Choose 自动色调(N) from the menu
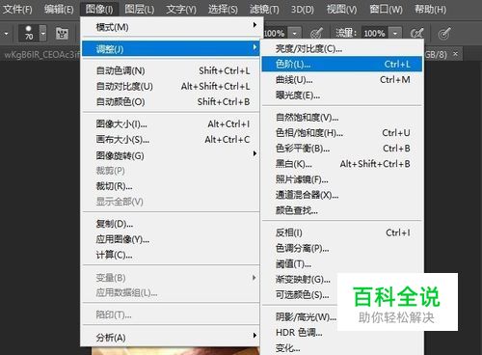This screenshot has width=482, height=355. 171,70
